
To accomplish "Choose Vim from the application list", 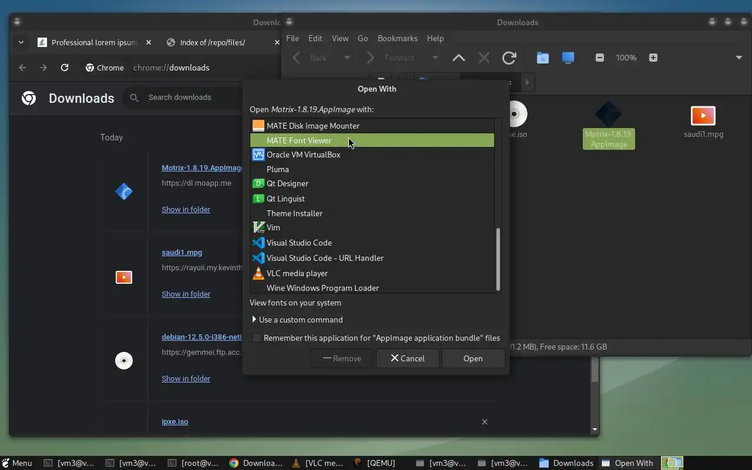I will [x=372, y=227].
